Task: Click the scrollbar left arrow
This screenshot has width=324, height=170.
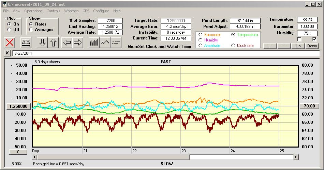Action: [34, 157]
